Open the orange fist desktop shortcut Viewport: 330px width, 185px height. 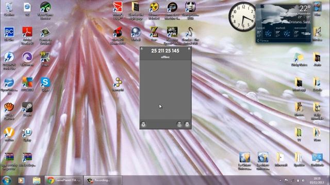(9, 111)
